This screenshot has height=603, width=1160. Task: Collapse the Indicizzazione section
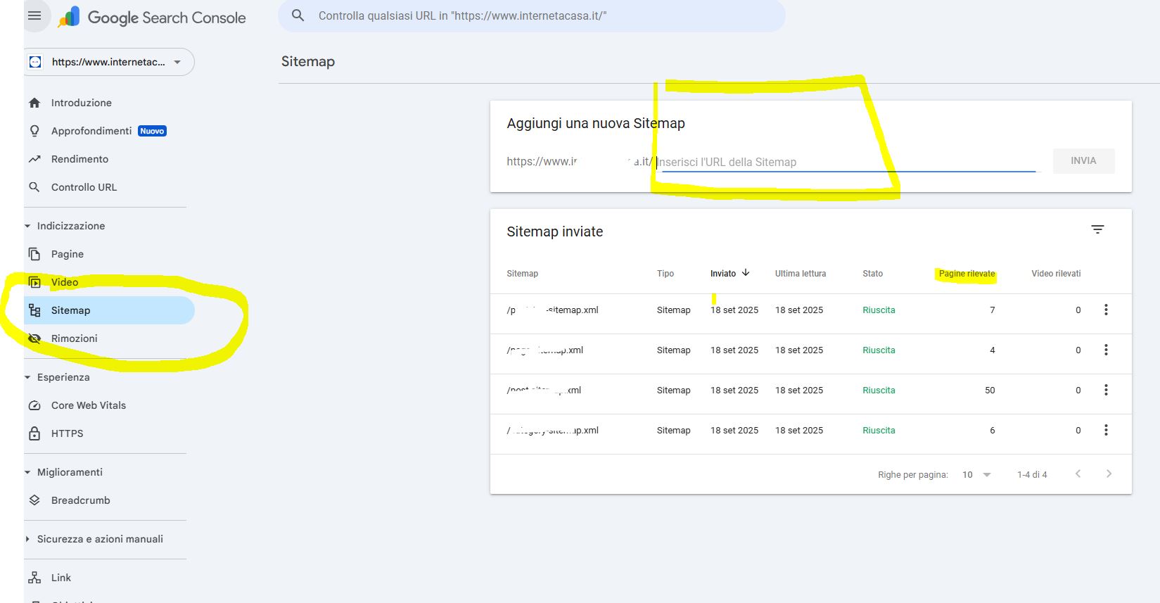click(65, 226)
